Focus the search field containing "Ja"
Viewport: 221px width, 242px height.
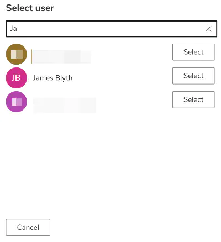pyautogui.click(x=112, y=29)
